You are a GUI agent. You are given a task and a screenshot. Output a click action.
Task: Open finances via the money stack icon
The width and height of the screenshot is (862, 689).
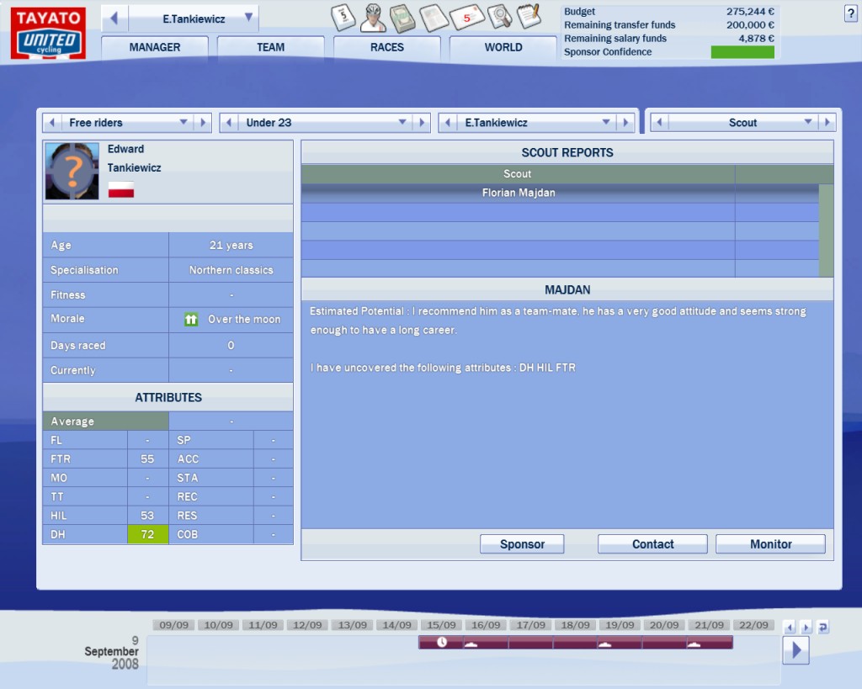click(x=403, y=17)
